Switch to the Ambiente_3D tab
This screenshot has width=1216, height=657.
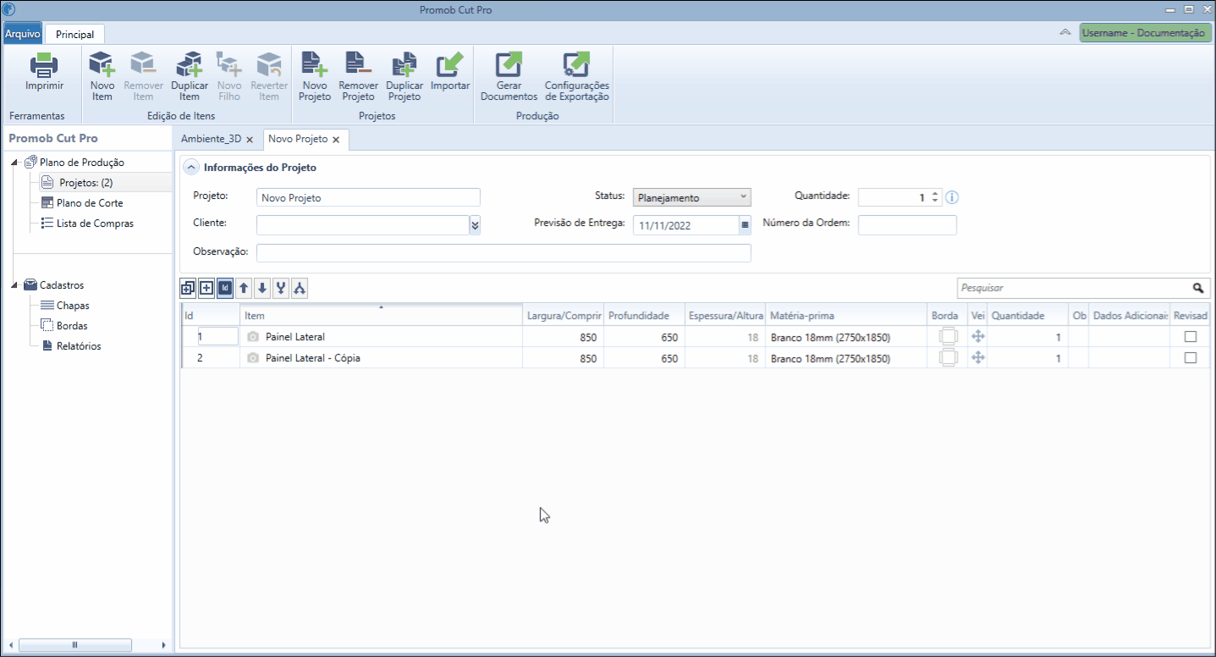coord(212,139)
